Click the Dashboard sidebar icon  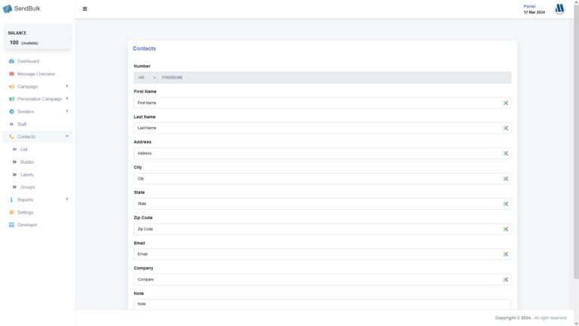(11, 61)
